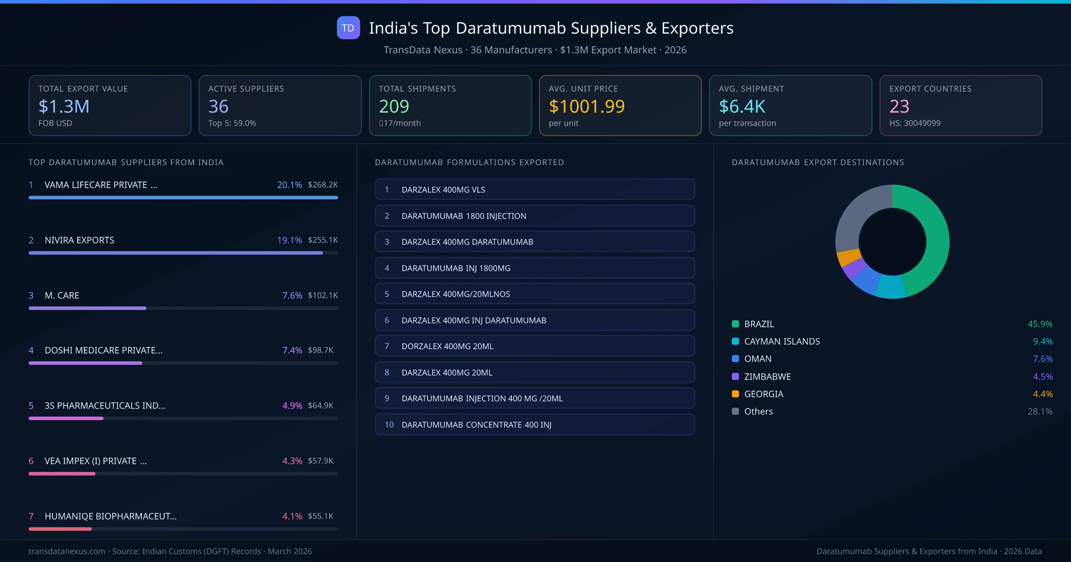Image resolution: width=1071 pixels, height=562 pixels.
Task: Click the TD logo icon in the header
Action: pyautogui.click(x=349, y=28)
